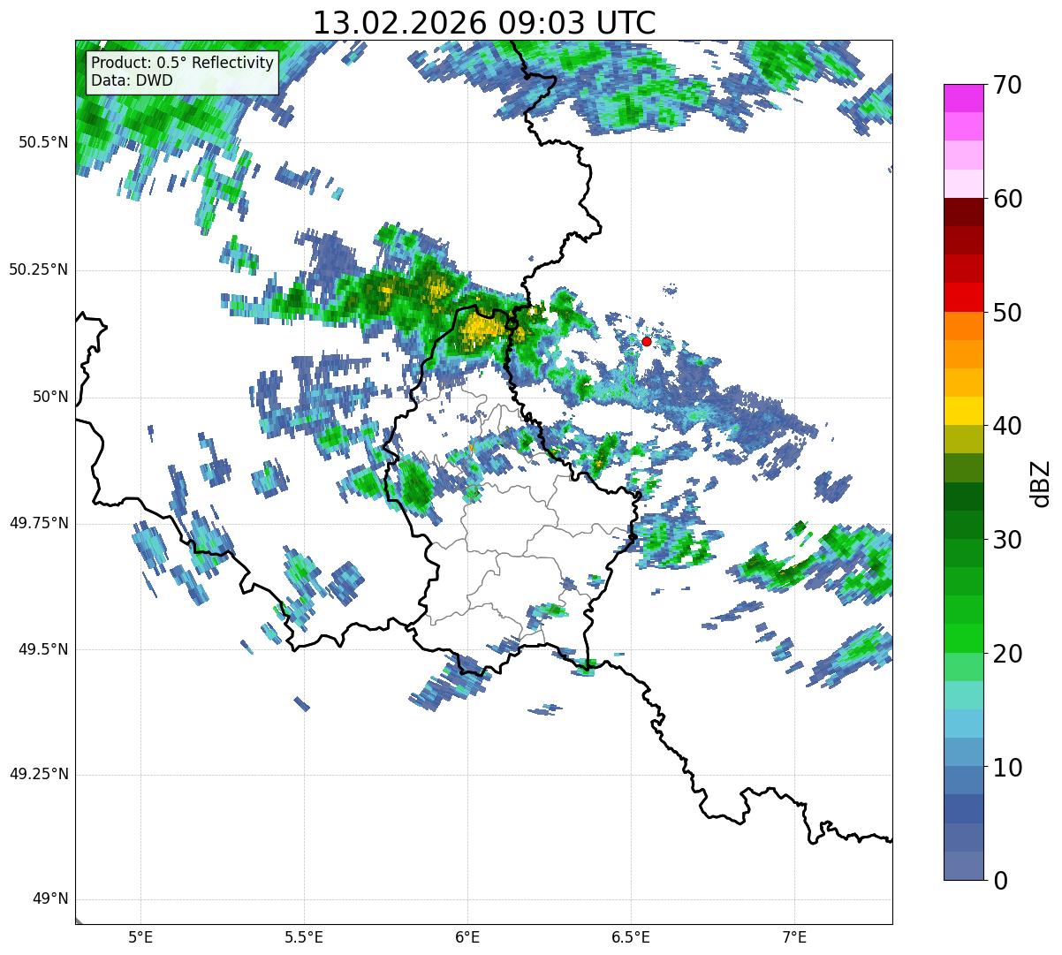This screenshot has height=955, width=1062.
Task: Click the title '13.02.2026 09:03 UTC'
Action: click(x=484, y=22)
